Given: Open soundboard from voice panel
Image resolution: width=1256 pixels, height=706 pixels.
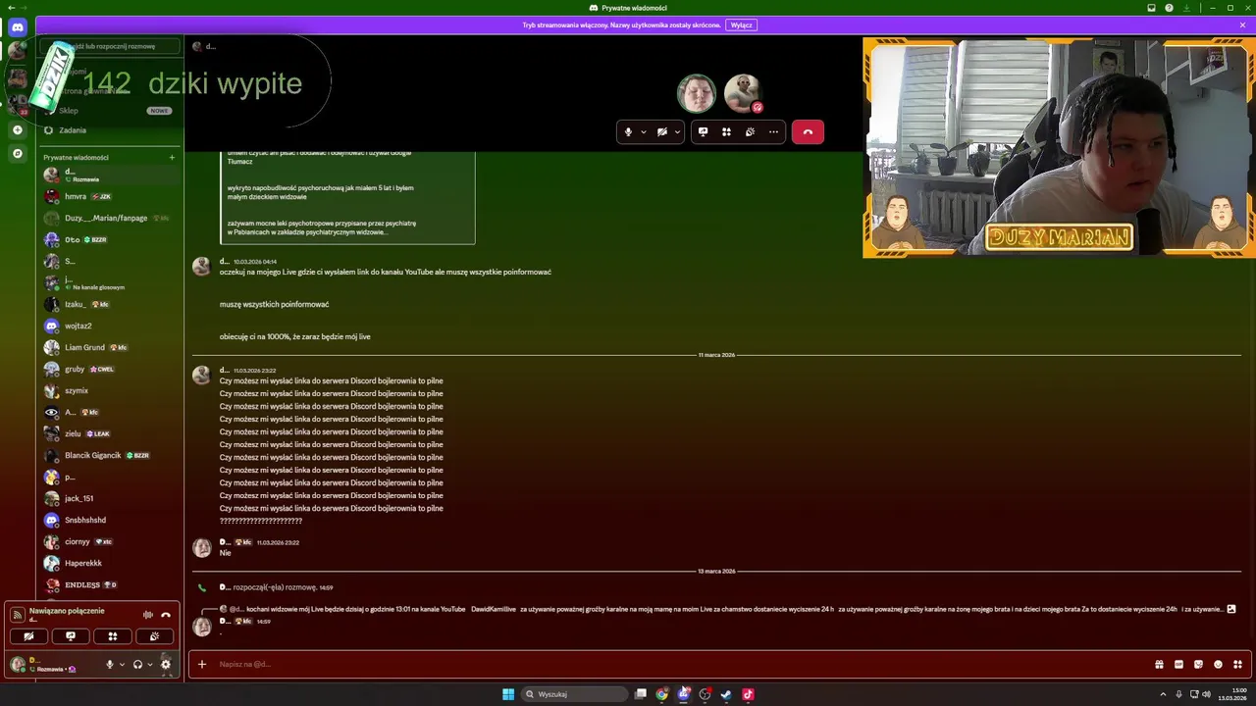Looking at the screenshot, I should click(154, 636).
